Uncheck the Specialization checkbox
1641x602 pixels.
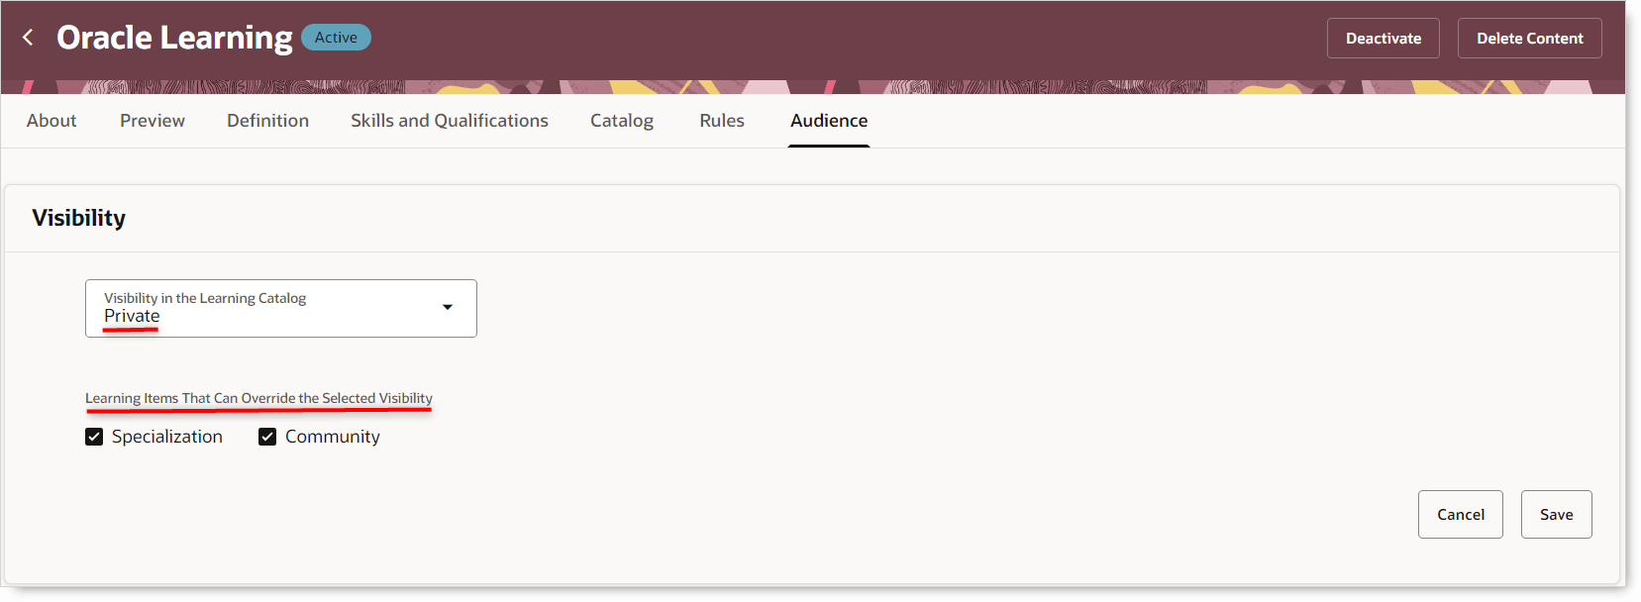click(x=94, y=437)
